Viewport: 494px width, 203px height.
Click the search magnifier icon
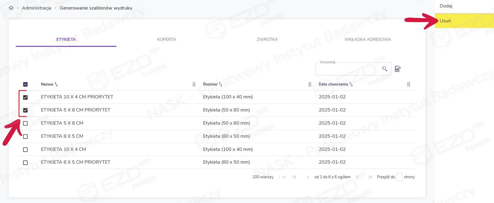pyautogui.click(x=384, y=69)
